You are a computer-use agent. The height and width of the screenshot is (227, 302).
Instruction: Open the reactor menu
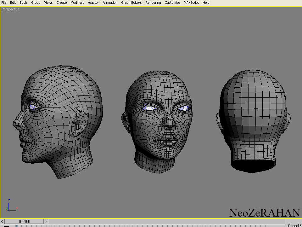pos(93,3)
